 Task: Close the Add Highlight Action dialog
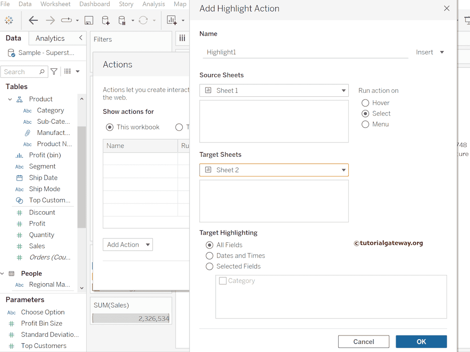[x=447, y=8]
